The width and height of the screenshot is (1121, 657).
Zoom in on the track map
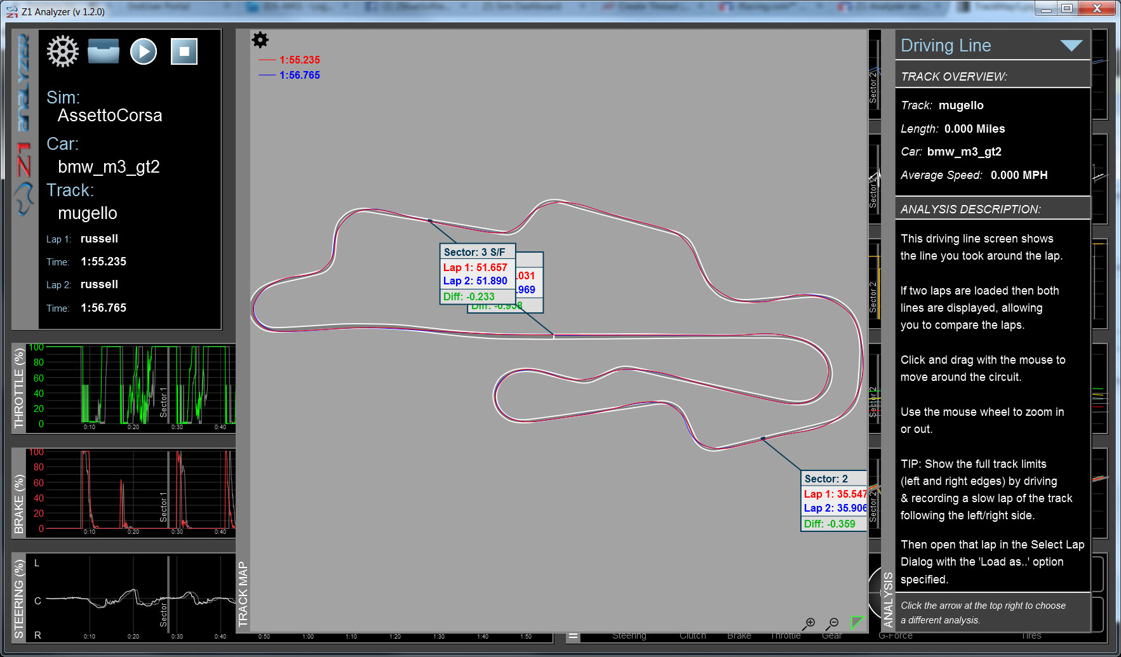coord(809,623)
